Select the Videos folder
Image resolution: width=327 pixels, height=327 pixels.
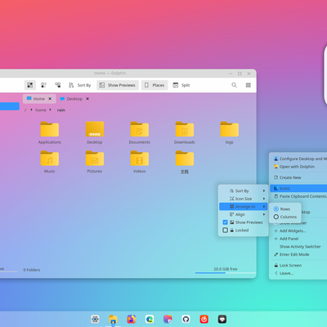140,162
